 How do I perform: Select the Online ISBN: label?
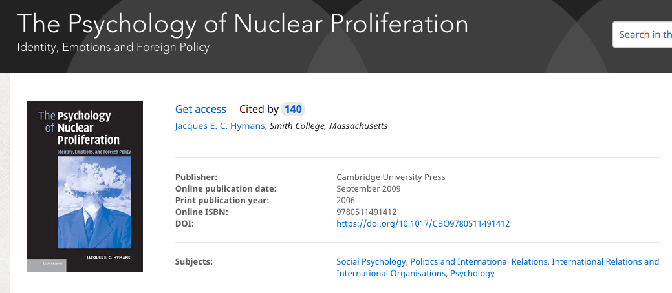[x=201, y=212]
